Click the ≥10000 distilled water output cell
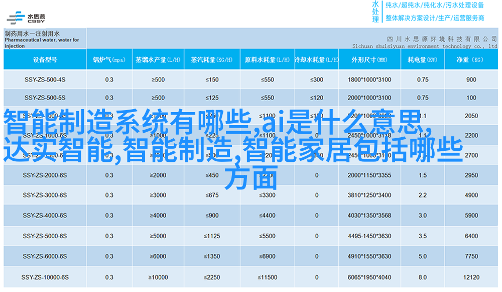This screenshot has width=502, height=292. 158,277
